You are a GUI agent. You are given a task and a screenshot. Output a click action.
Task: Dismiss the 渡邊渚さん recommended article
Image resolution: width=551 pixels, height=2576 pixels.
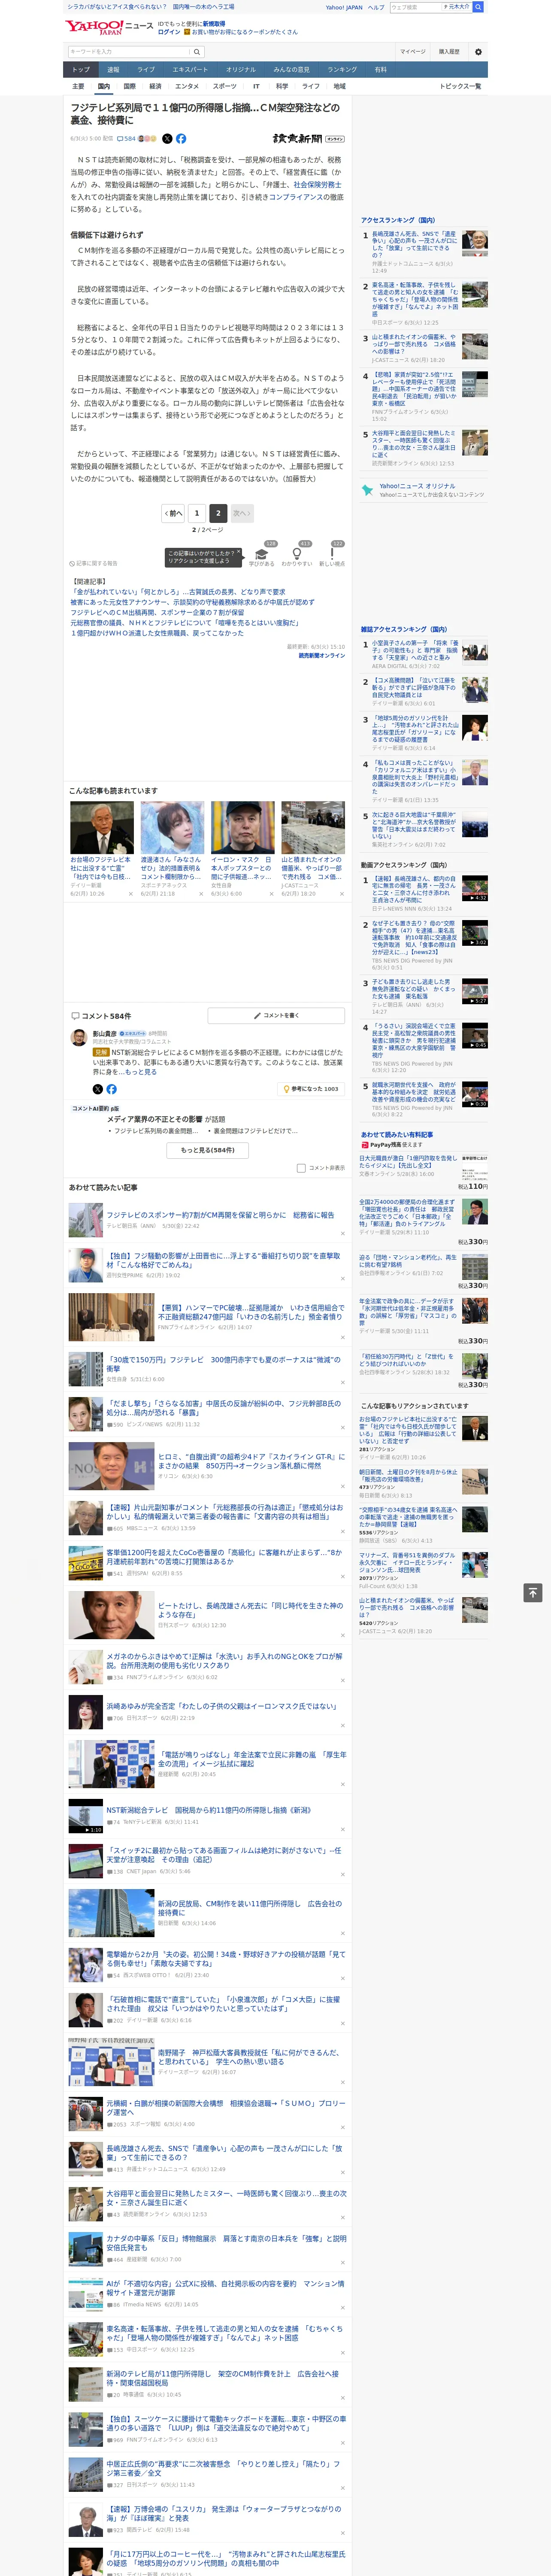tap(201, 894)
